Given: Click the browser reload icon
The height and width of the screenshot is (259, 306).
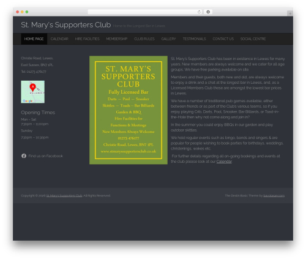Looking at the screenshot, I should coord(199,12).
